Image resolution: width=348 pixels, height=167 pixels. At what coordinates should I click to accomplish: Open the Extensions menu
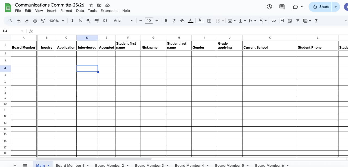pos(109,11)
